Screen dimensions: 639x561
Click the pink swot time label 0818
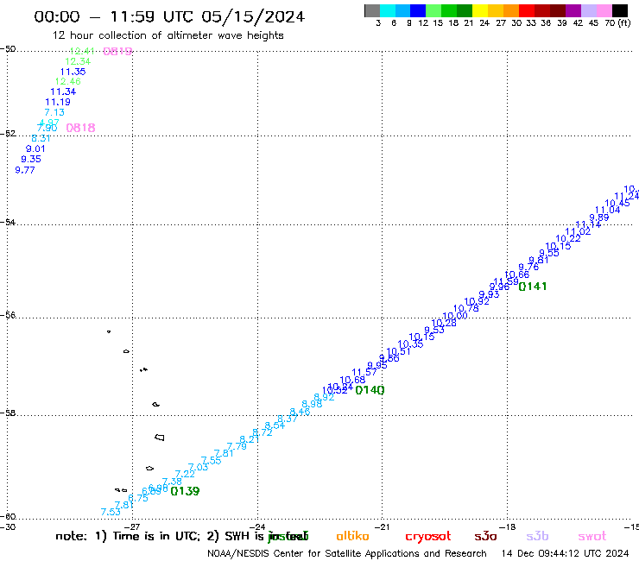coord(80,128)
